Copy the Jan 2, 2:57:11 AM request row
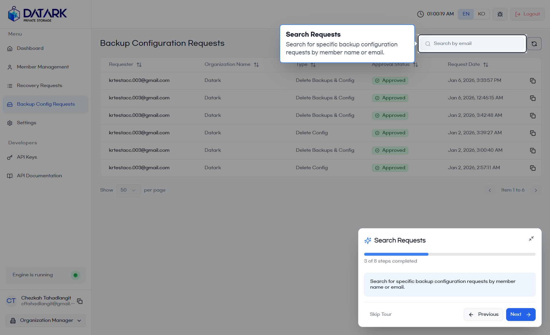This screenshot has width=550, height=335. [x=533, y=168]
